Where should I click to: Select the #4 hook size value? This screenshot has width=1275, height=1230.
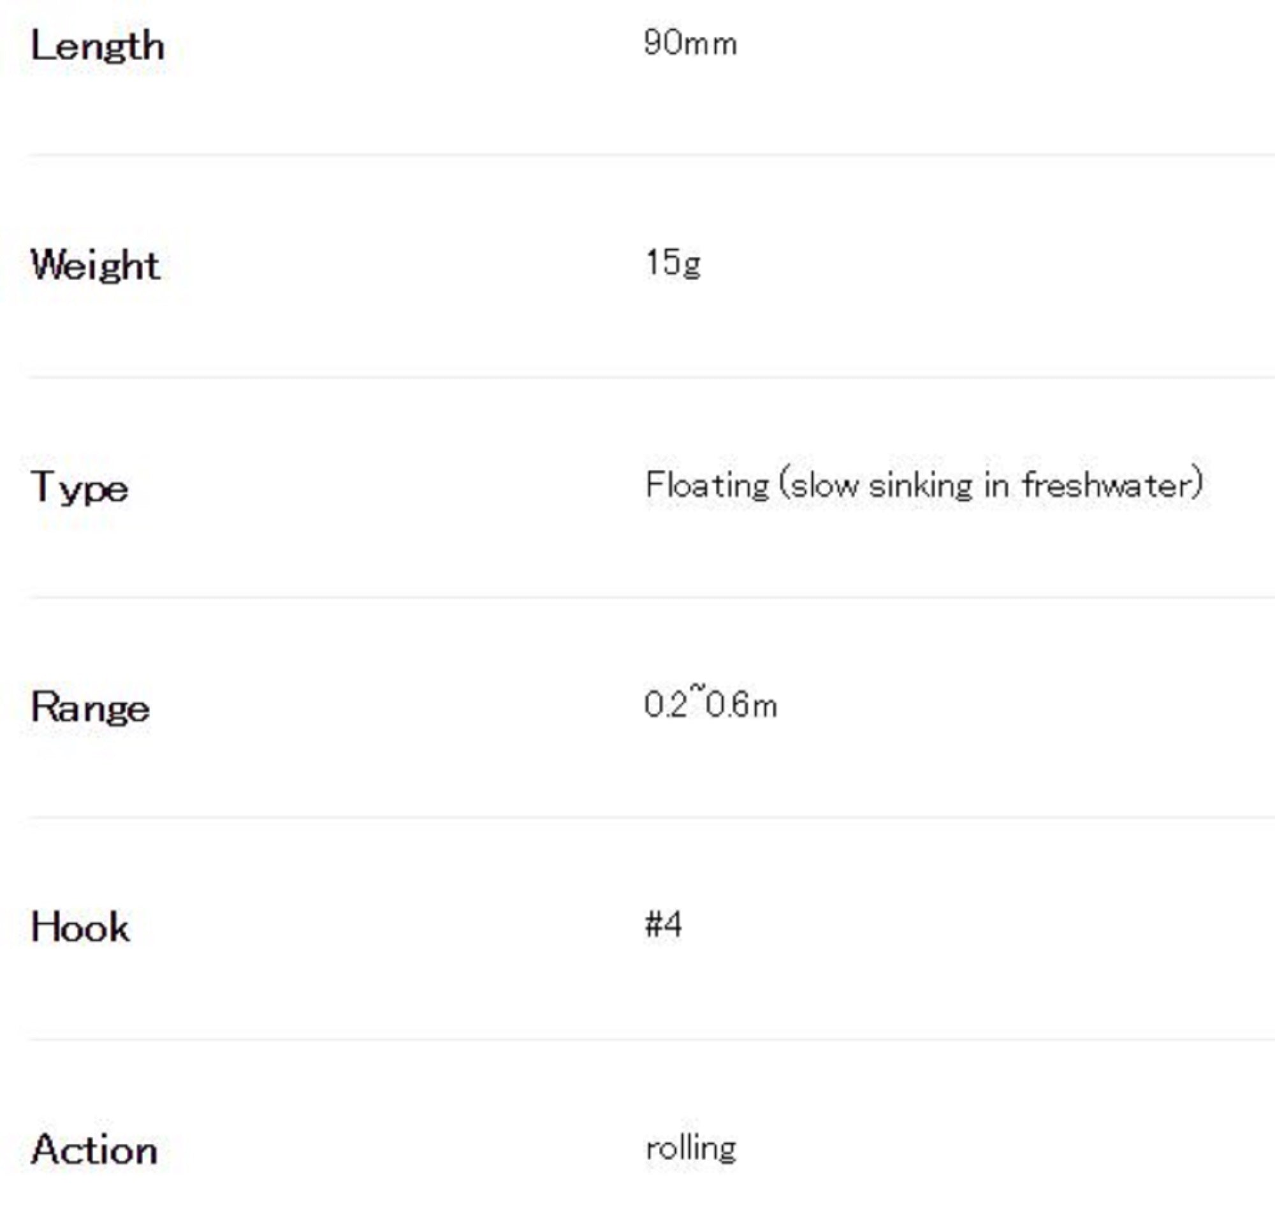pos(664,925)
